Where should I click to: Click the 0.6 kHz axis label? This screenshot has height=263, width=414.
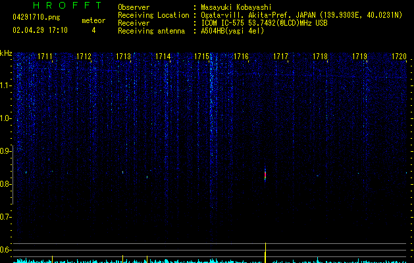6,250
